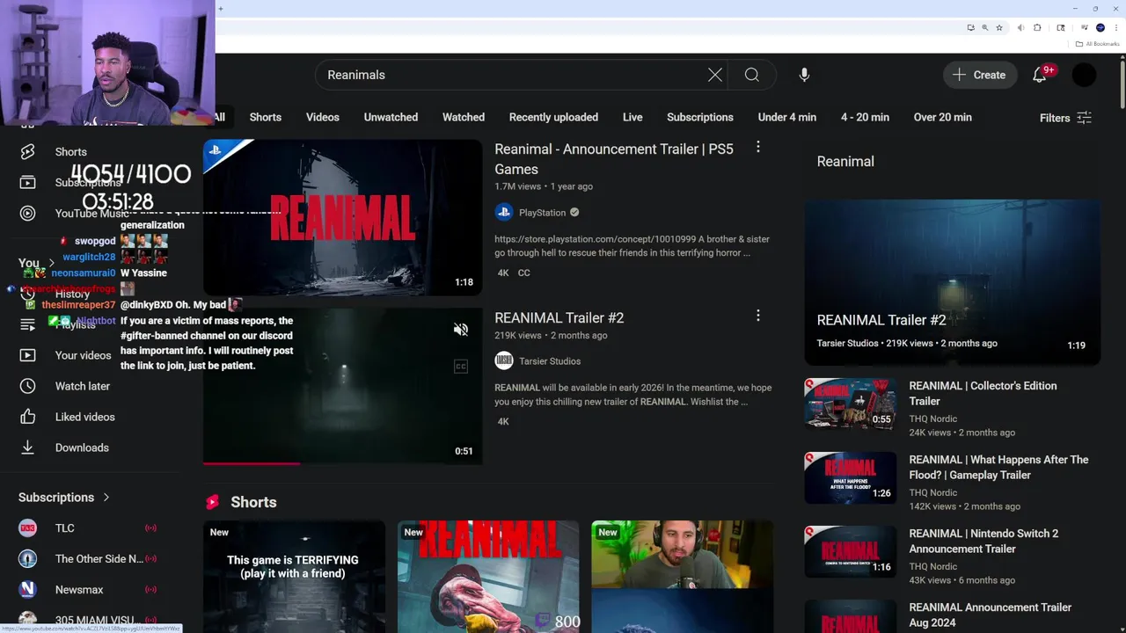The width and height of the screenshot is (1126, 633).
Task: Select the Live filter chip
Action: pyautogui.click(x=632, y=117)
